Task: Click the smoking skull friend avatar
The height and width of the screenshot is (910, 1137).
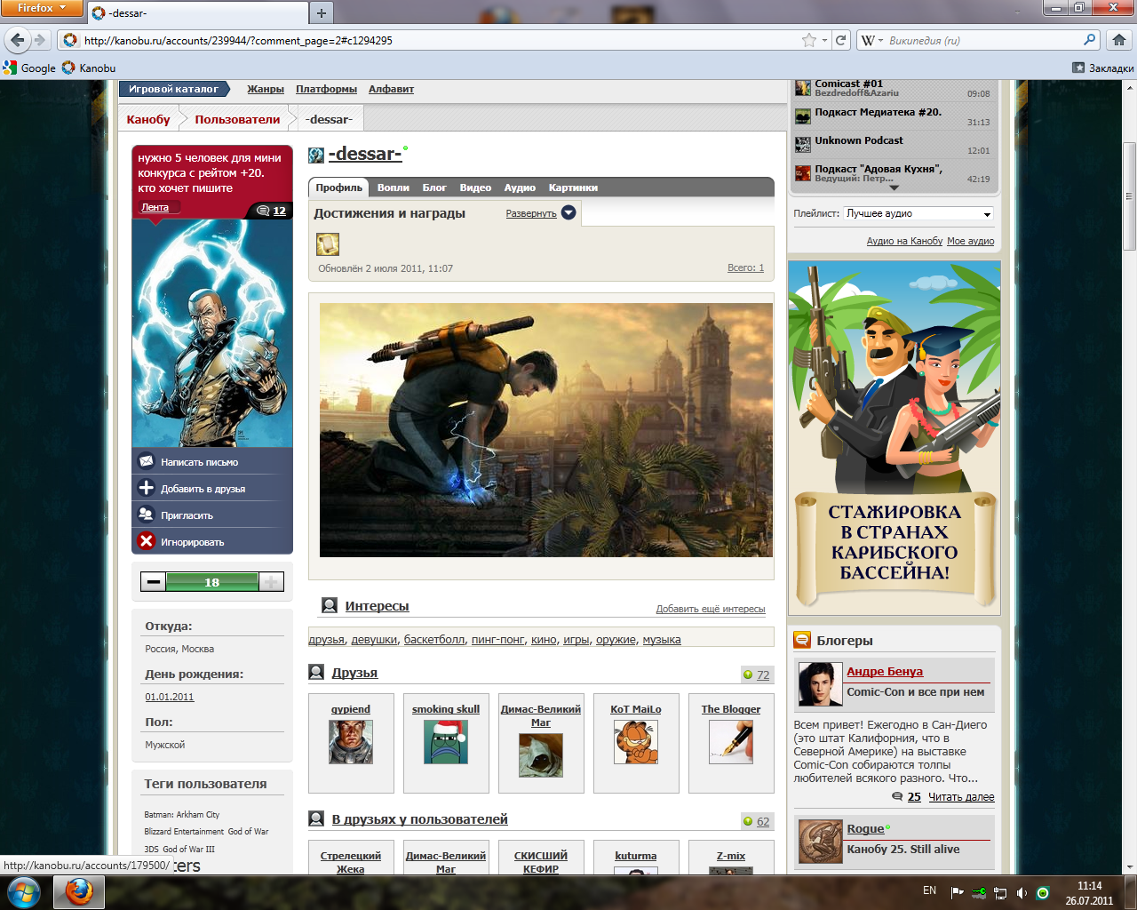Action: (x=446, y=741)
